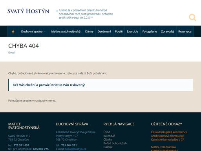Click the Rychlá navigace footer heading
This screenshot has height=151, width=201.
pos(119,124)
